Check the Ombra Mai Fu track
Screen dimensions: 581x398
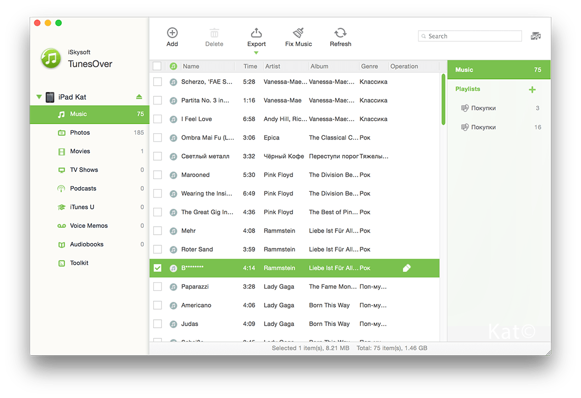157,137
